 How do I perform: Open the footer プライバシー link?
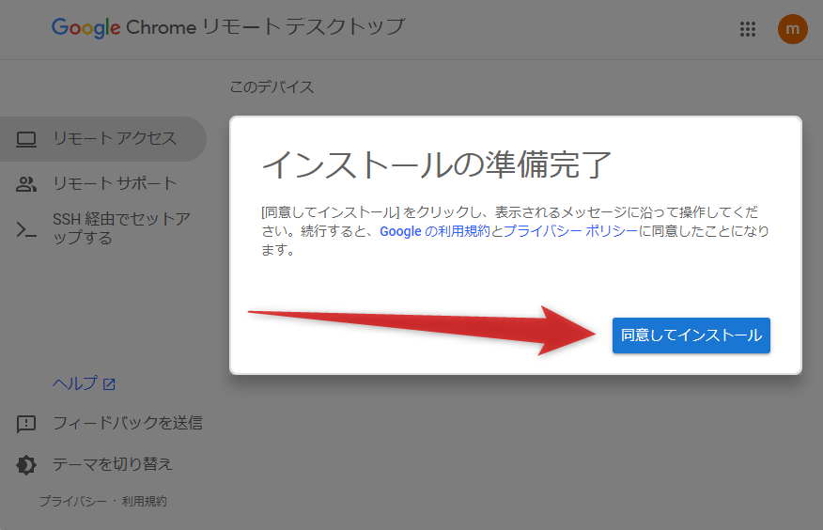click(x=73, y=501)
